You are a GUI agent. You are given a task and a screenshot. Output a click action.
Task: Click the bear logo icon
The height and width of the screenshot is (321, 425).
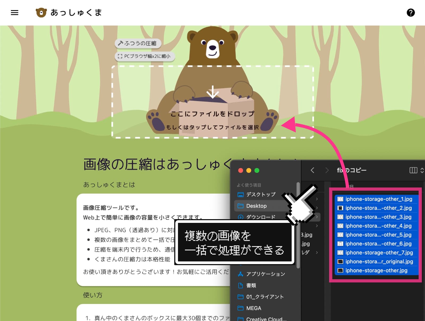click(41, 12)
